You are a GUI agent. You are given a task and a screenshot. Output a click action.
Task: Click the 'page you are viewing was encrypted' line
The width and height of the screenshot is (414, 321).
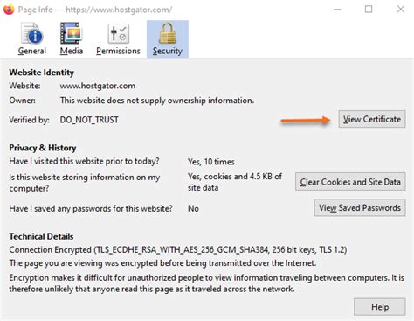[x=162, y=263]
